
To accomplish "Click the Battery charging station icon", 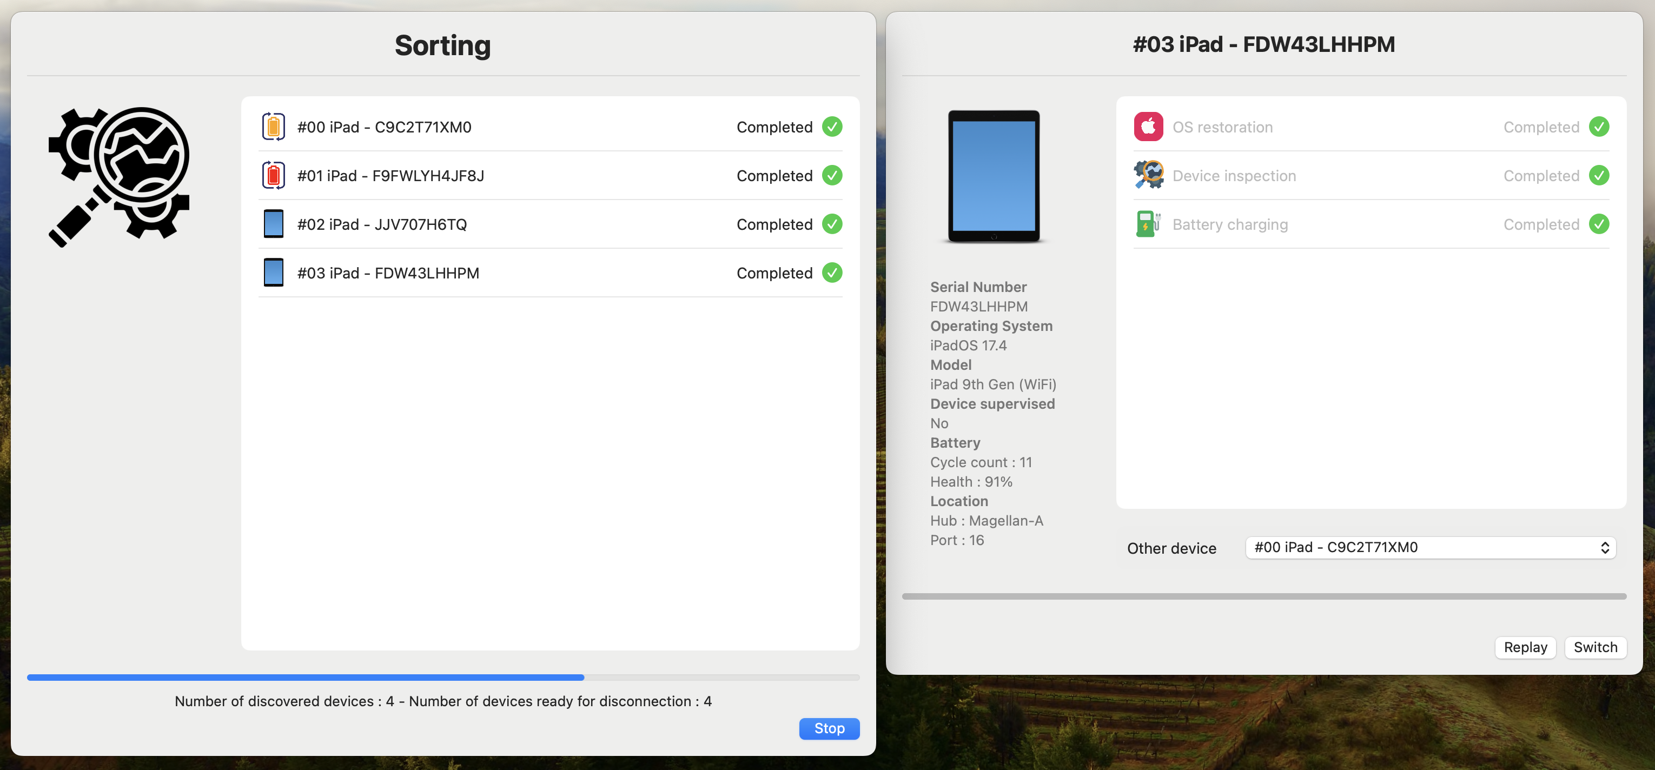I will tap(1148, 224).
